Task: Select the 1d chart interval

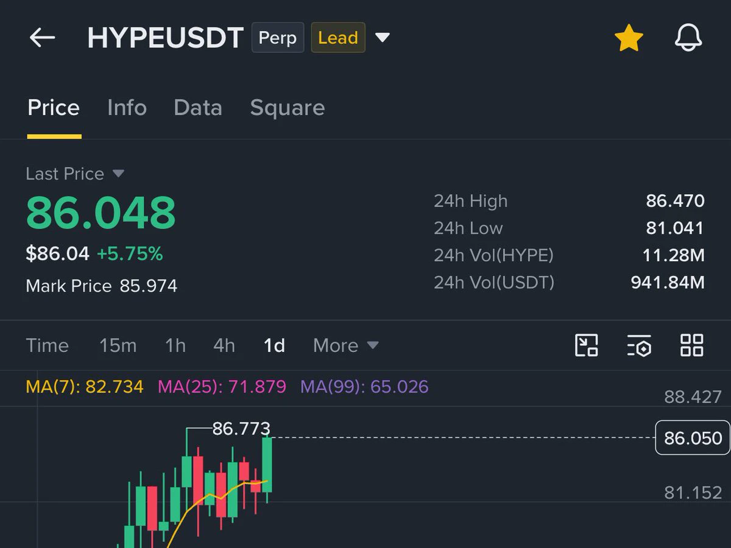Action: pyautogui.click(x=274, y=345)
